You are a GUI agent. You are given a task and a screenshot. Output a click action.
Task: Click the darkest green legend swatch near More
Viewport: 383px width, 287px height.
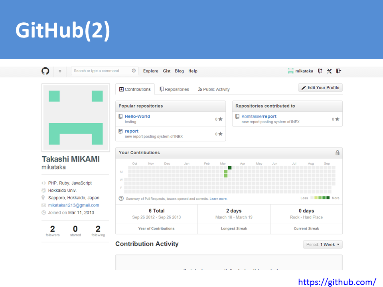pos(328,198)
